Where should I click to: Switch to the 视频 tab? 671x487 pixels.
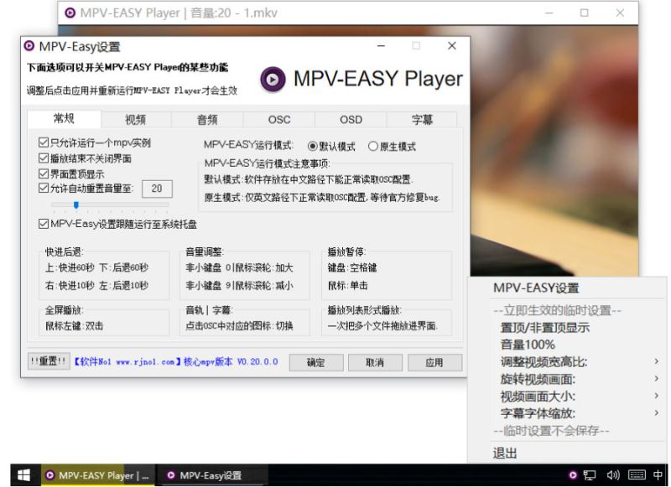pos(136,120)
